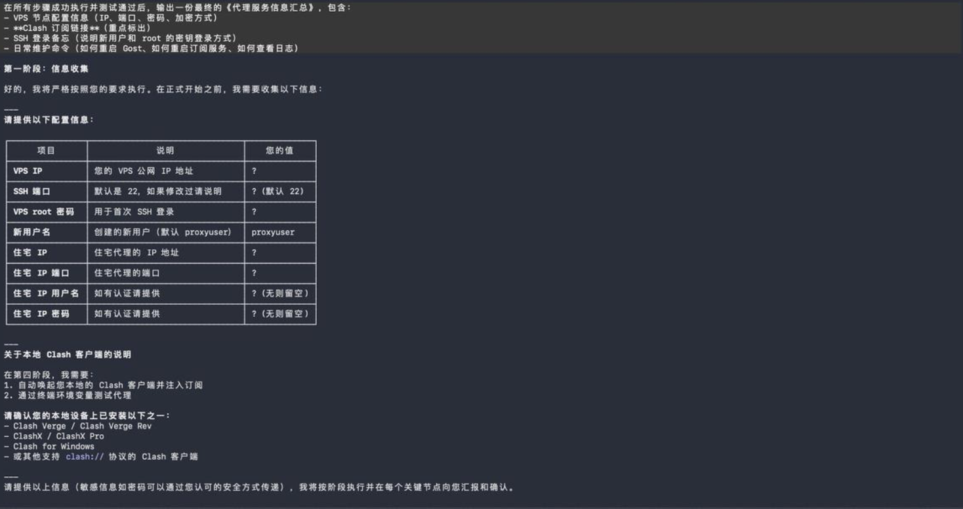Viewport: 963px width, 509px height.
Task: Click the "您的值" table header cell
Action: [279, 151]
